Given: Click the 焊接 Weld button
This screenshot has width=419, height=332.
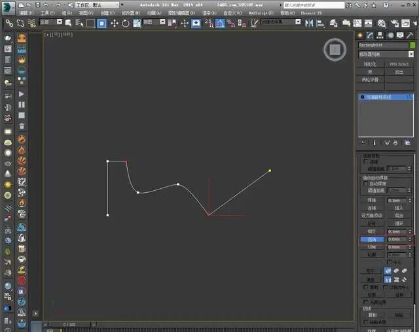Looking at the screenshot, I should 372,200.
